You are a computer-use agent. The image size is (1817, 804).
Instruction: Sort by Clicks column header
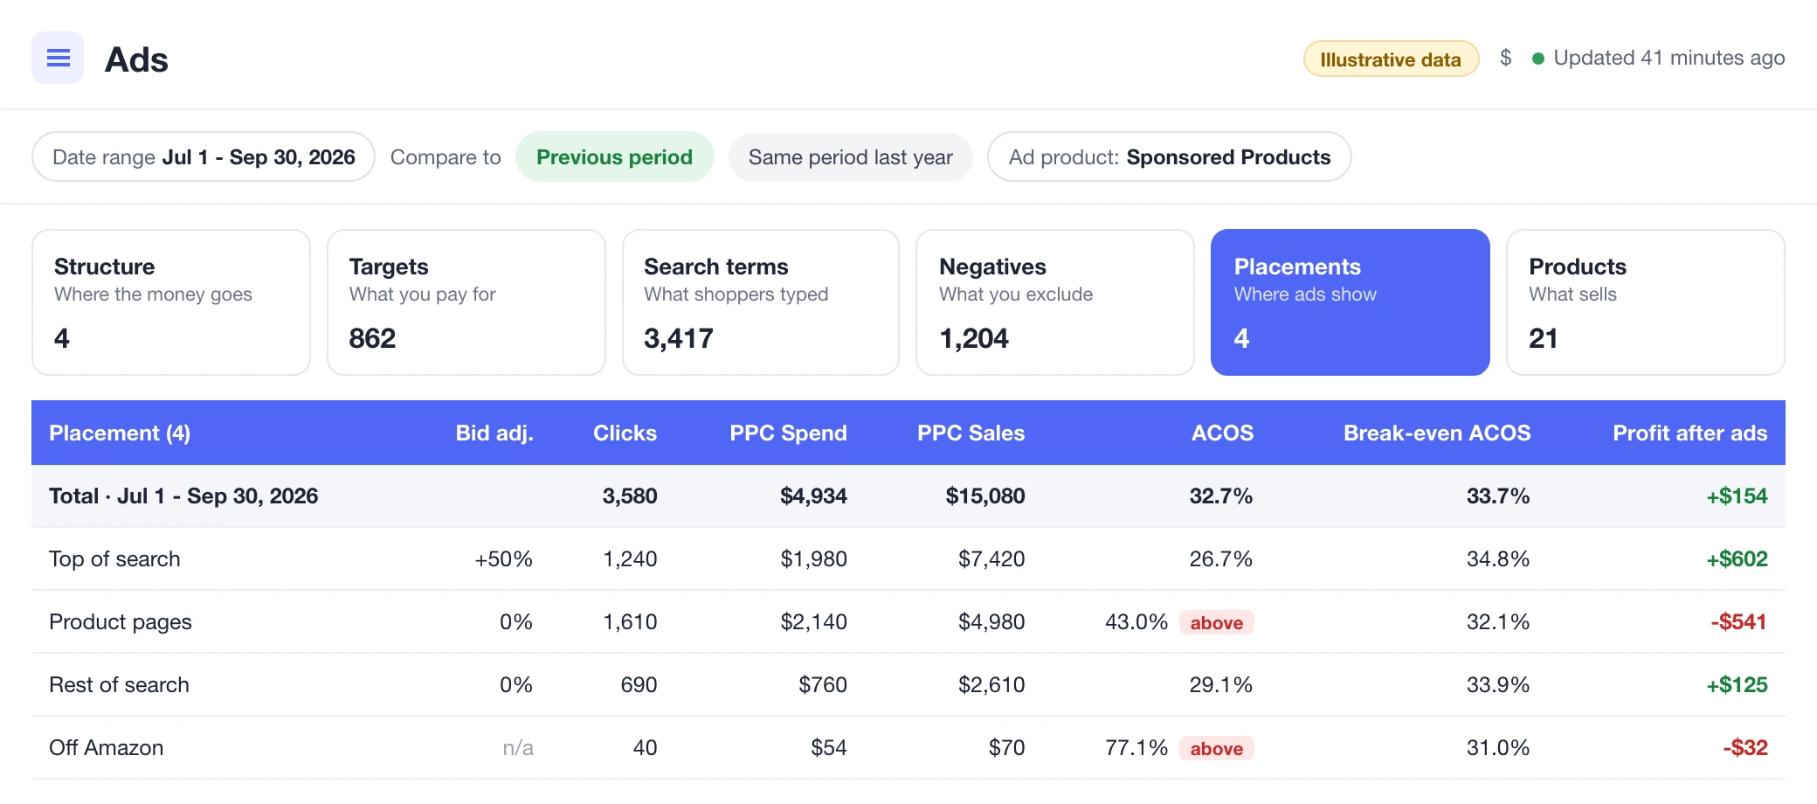(x=625, y=433)
